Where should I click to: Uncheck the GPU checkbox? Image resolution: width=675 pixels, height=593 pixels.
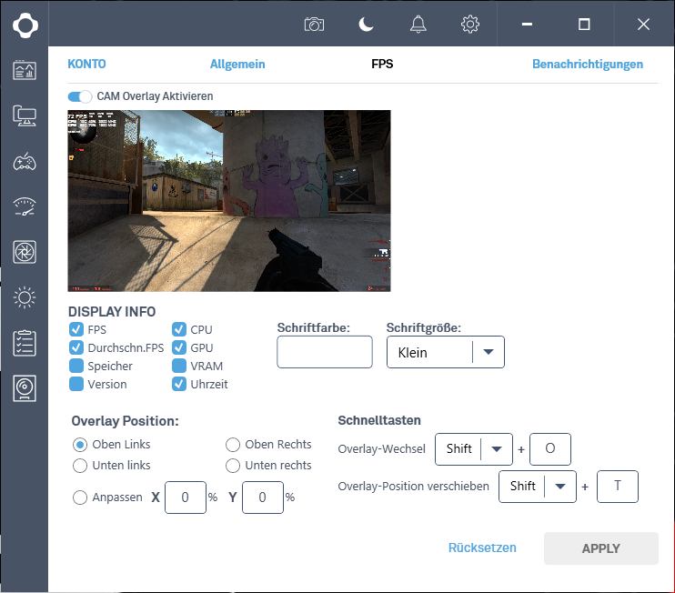coord(179,347)
